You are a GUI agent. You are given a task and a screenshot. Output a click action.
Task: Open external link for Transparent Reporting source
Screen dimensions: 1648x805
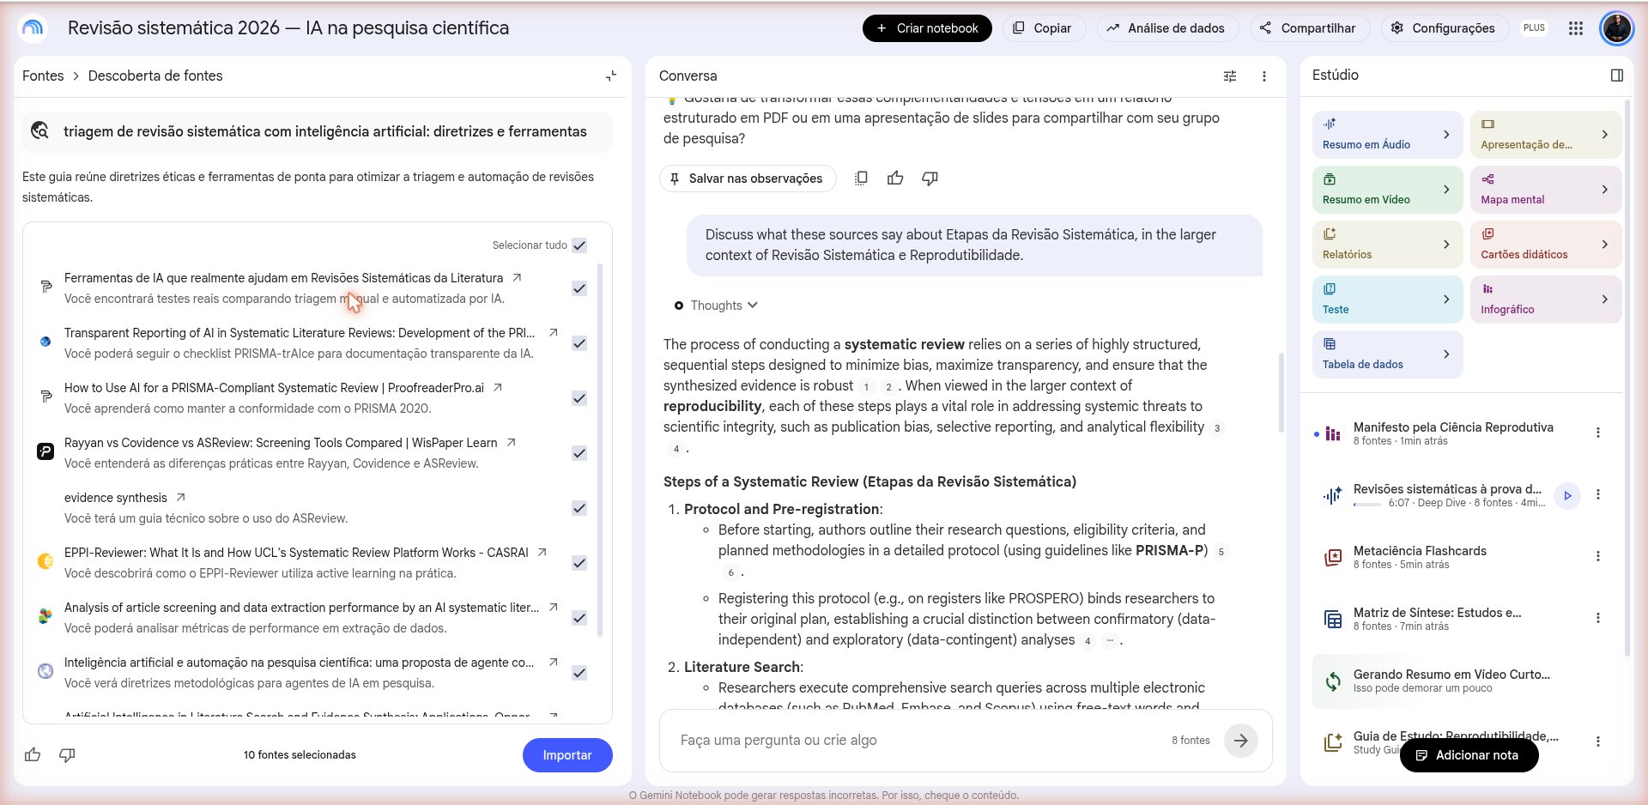coord(554,332)
